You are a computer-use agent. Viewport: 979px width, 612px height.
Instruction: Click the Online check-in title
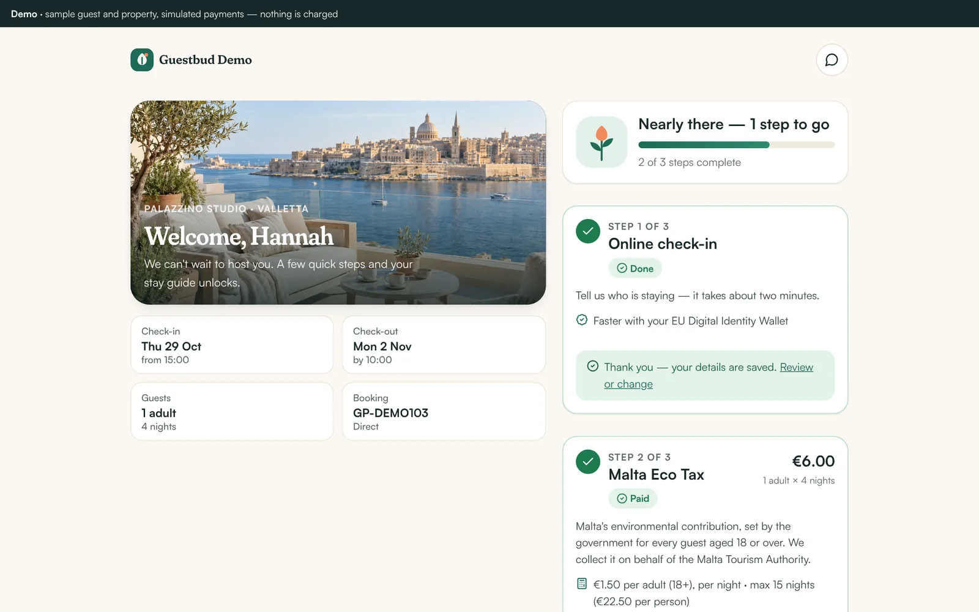663,244
